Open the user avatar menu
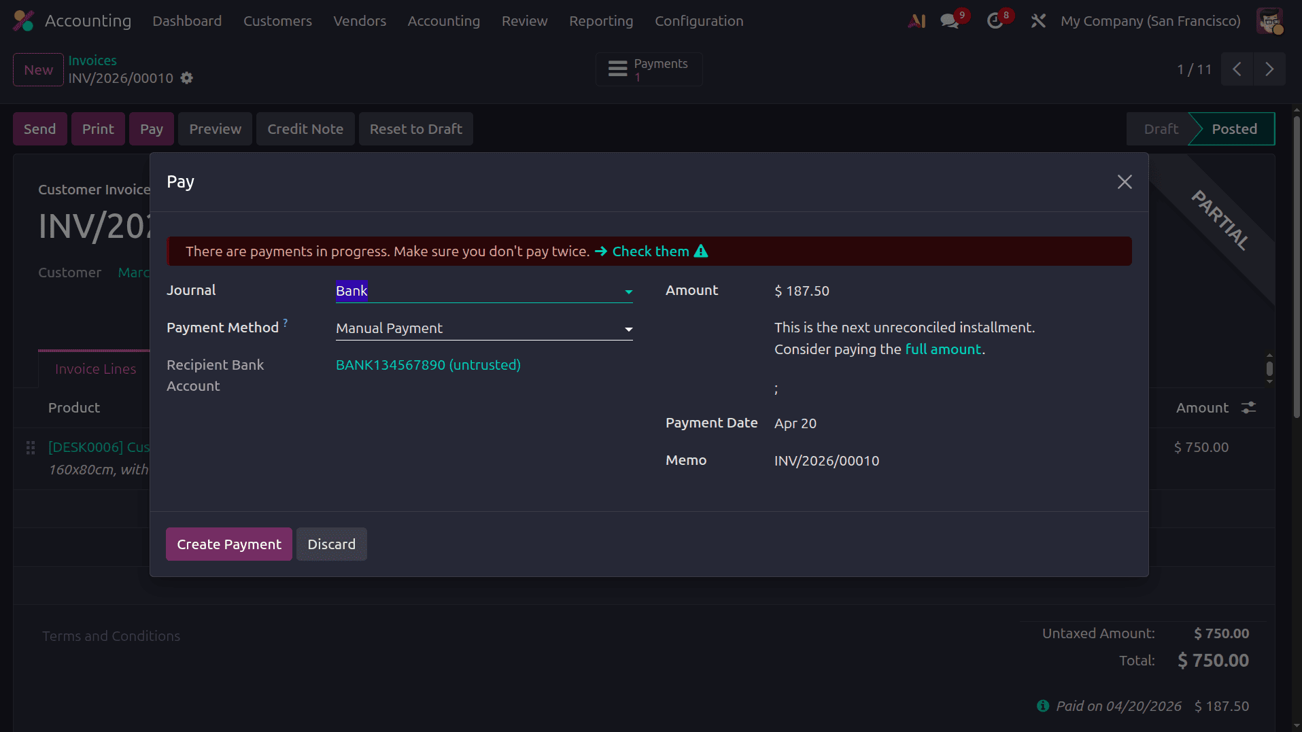1302x732 pixels. pyautogui.click(x=1269, y=20)
